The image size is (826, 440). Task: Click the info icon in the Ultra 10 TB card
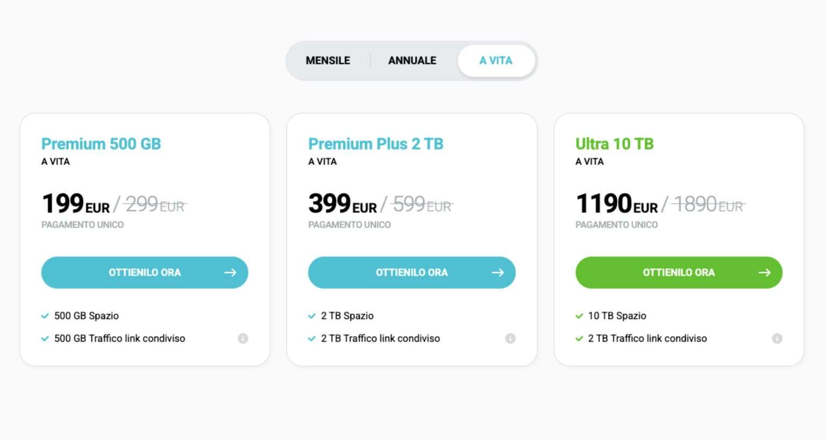[x=777, y=339]
